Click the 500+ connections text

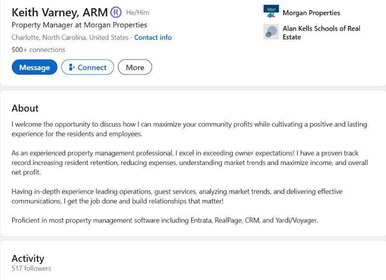[38, 49]
